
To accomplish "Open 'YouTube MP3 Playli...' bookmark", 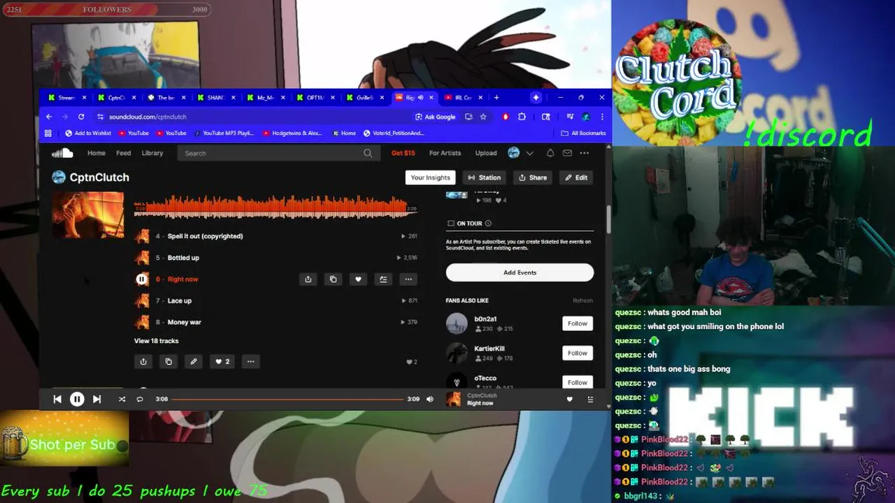I will click(224, 133).
